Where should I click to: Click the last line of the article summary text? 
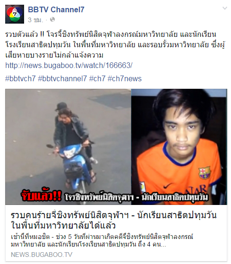tap(88, 244)
